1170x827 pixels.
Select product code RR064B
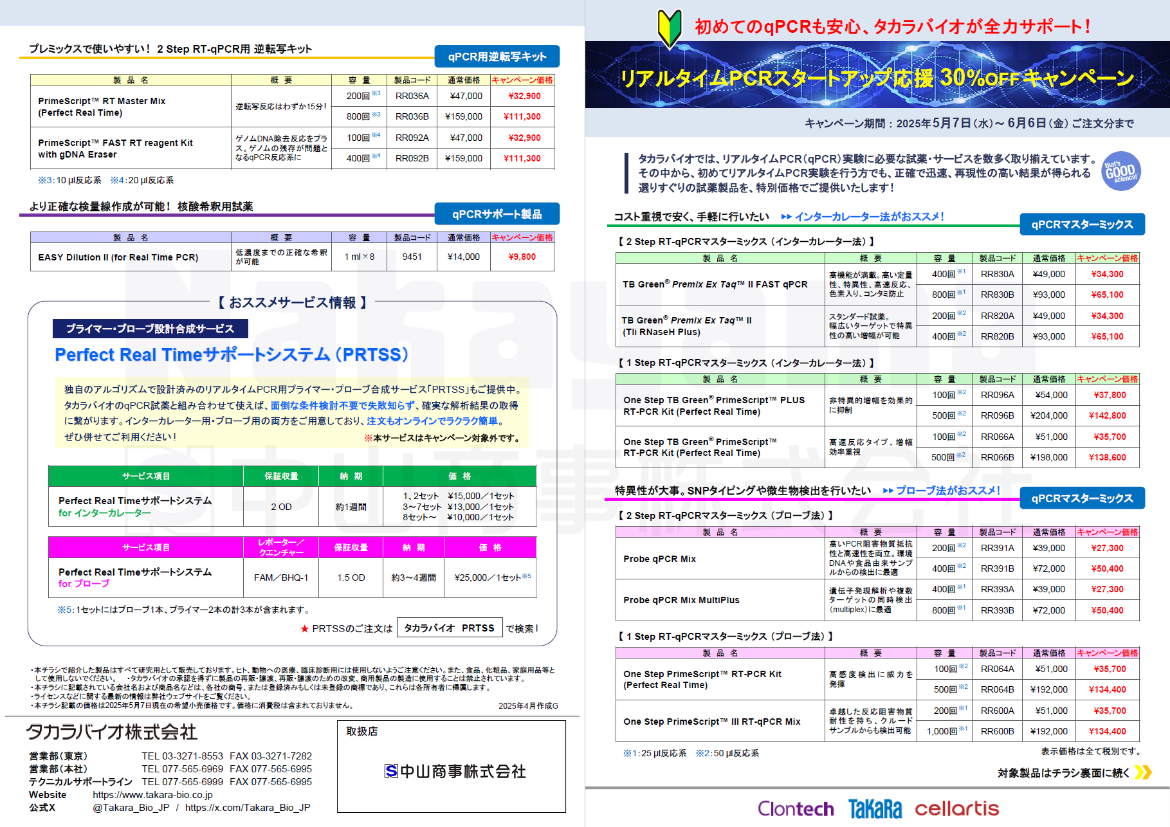998,689
